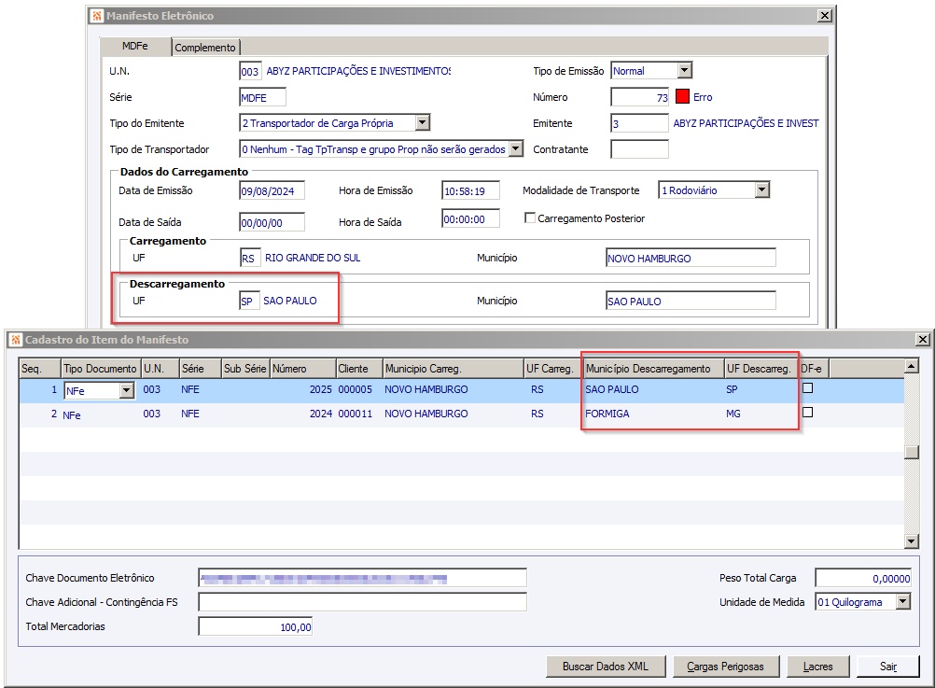Click the empty Contratante field
Image resolution: width=935 pixels, height=688 pixels.
point(640,149)
